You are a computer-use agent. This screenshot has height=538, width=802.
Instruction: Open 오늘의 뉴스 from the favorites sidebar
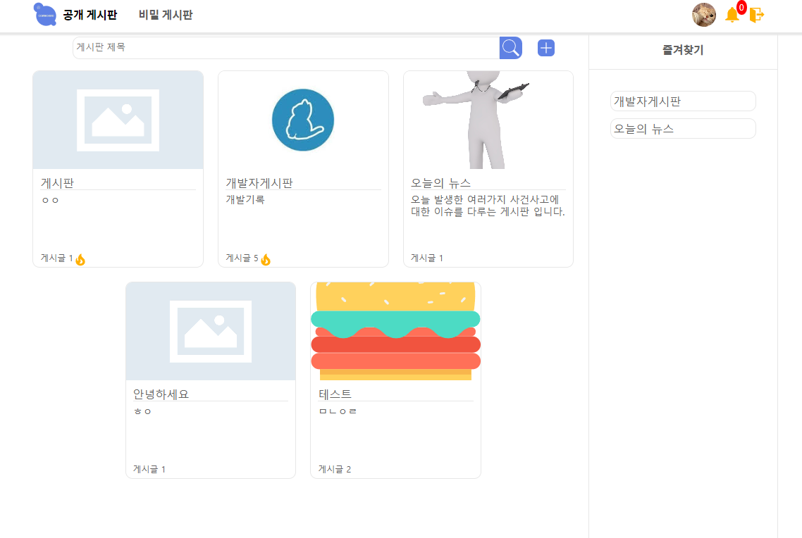pos(682,128)
